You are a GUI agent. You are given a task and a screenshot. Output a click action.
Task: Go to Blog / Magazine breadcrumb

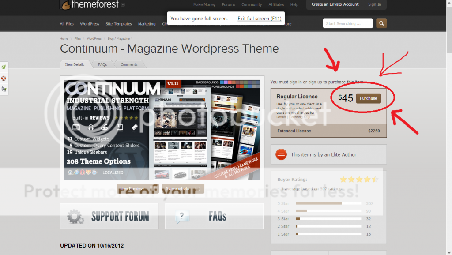tap(118, 38)
